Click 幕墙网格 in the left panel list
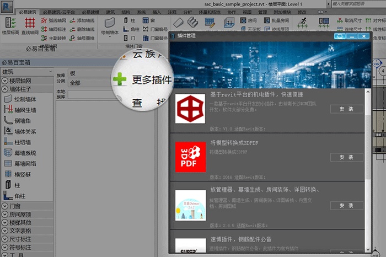This screenshot has width=386, height=257. click(20, 164)
